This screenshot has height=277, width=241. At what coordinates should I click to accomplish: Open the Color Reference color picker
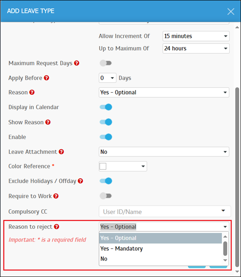coord(123,166)
